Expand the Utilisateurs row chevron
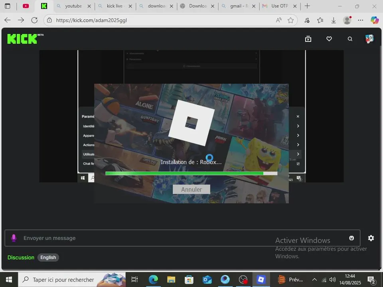The image size is (383, 287). 298,154
